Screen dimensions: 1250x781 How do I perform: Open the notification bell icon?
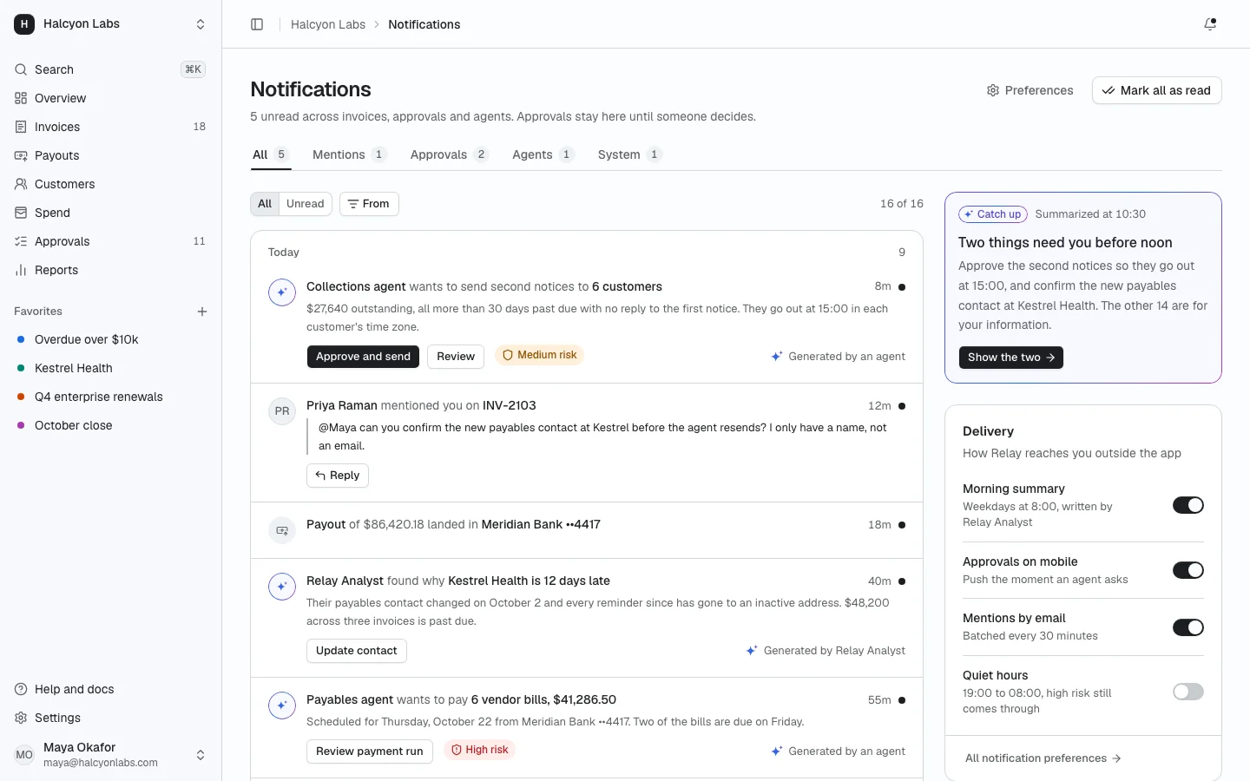coord(1210,24)
